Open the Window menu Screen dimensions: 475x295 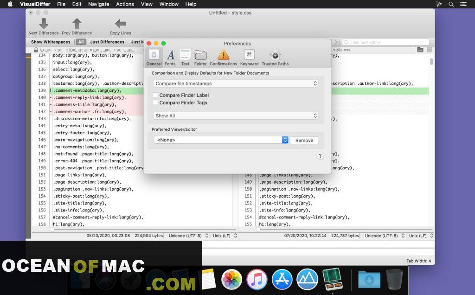coord(169,4)
